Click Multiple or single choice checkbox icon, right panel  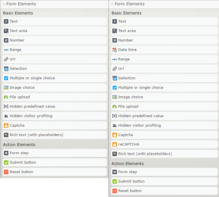coord(114,88)
